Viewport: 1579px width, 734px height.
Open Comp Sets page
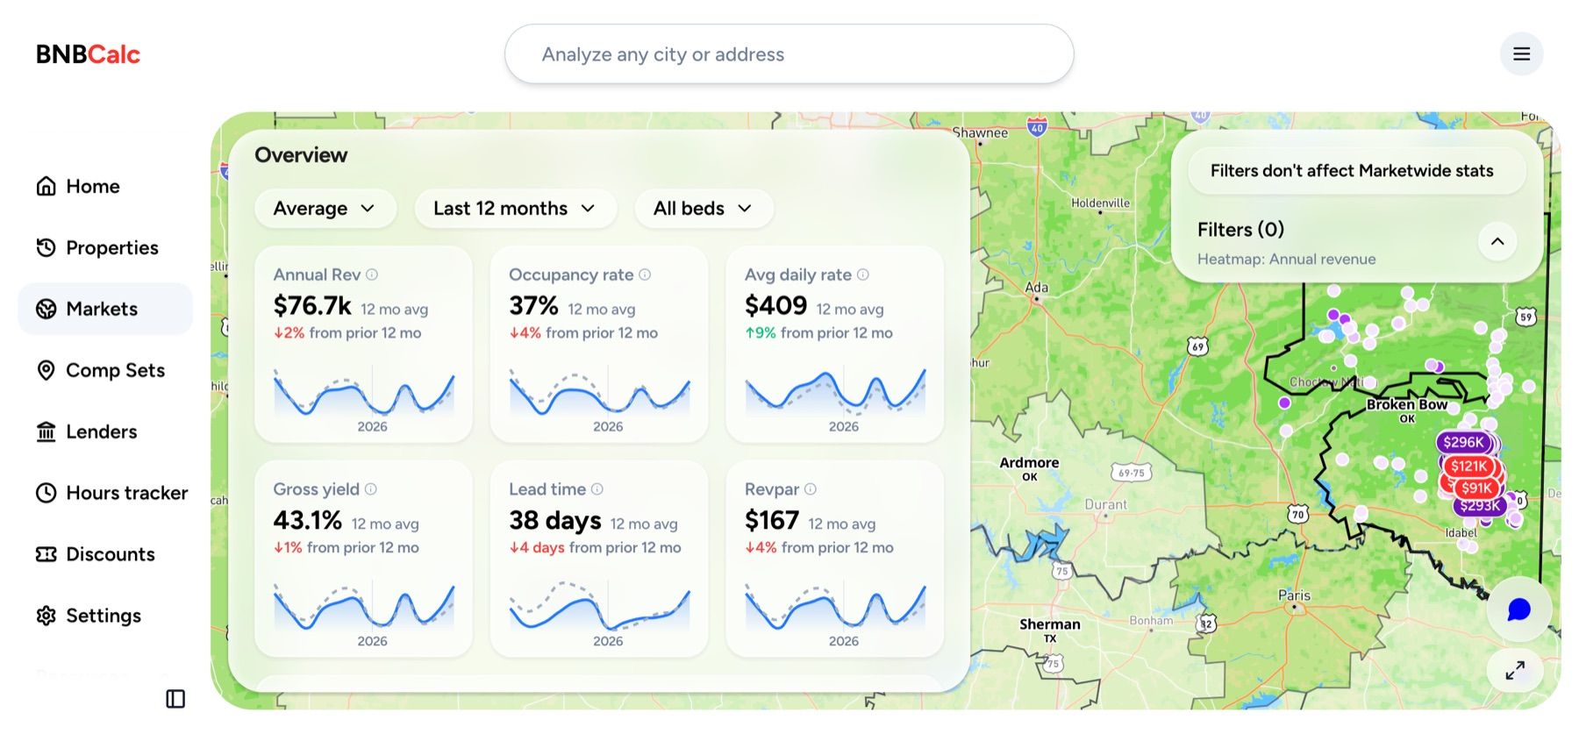(105, 370)
